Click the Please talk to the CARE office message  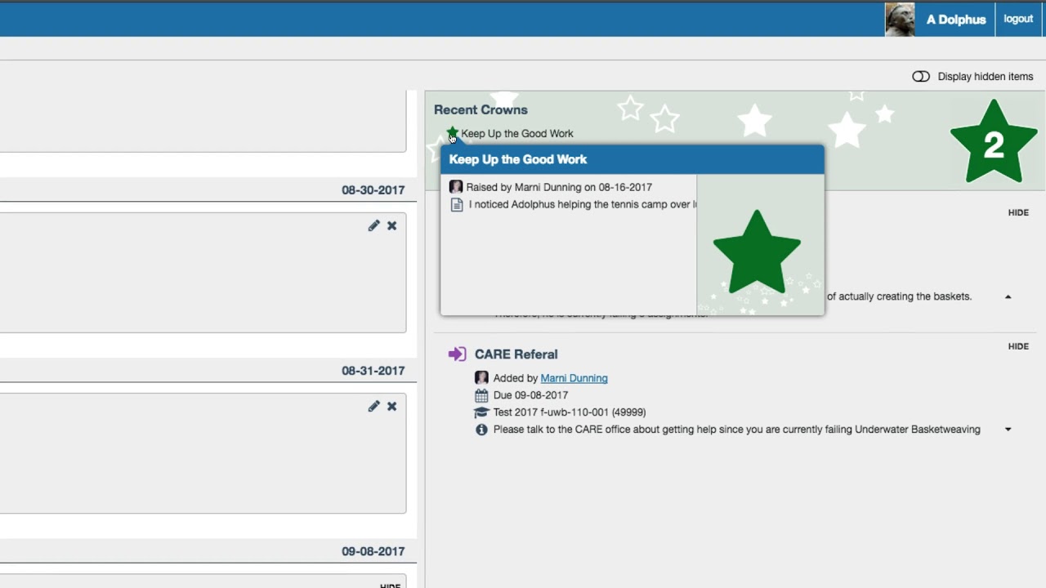(x=736, y=430)
